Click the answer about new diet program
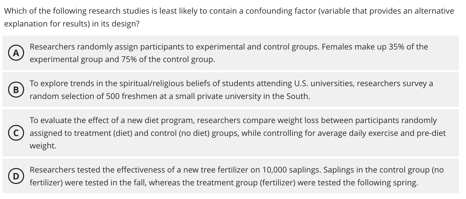This screenshot has height=199, width=466. 231,133
